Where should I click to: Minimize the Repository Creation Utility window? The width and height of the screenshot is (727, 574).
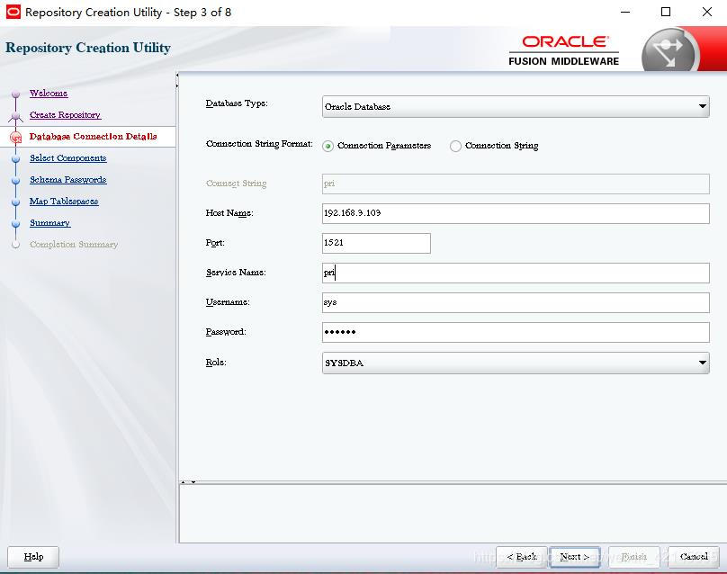coord(625,12)
